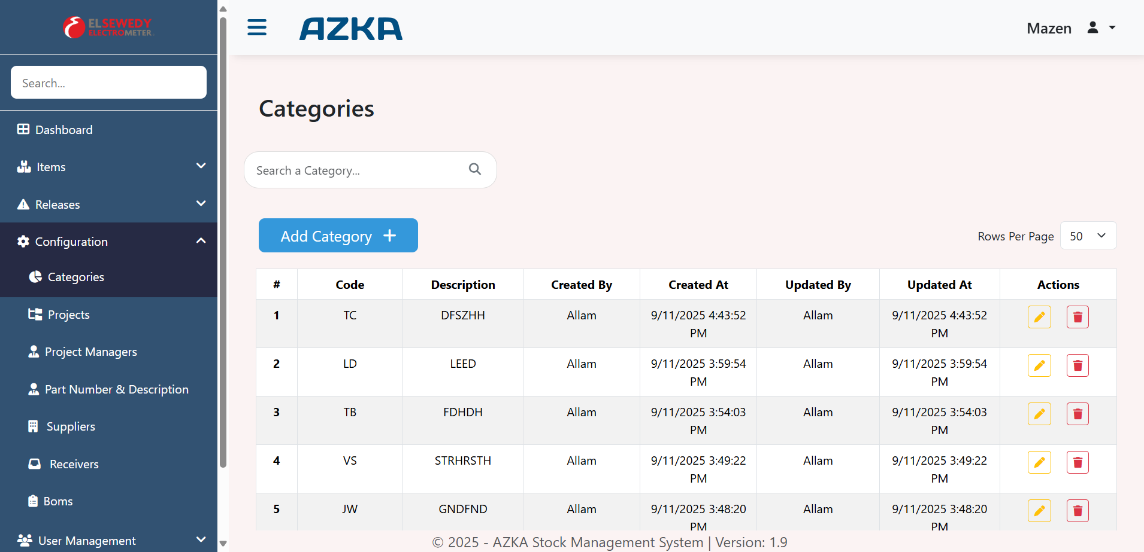Click the Elsewedy Electrometer logo
This screenshot has width=1144, height=552.
(x=108, y=28)
